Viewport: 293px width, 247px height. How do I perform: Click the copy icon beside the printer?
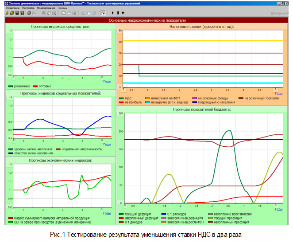[35, 13]
